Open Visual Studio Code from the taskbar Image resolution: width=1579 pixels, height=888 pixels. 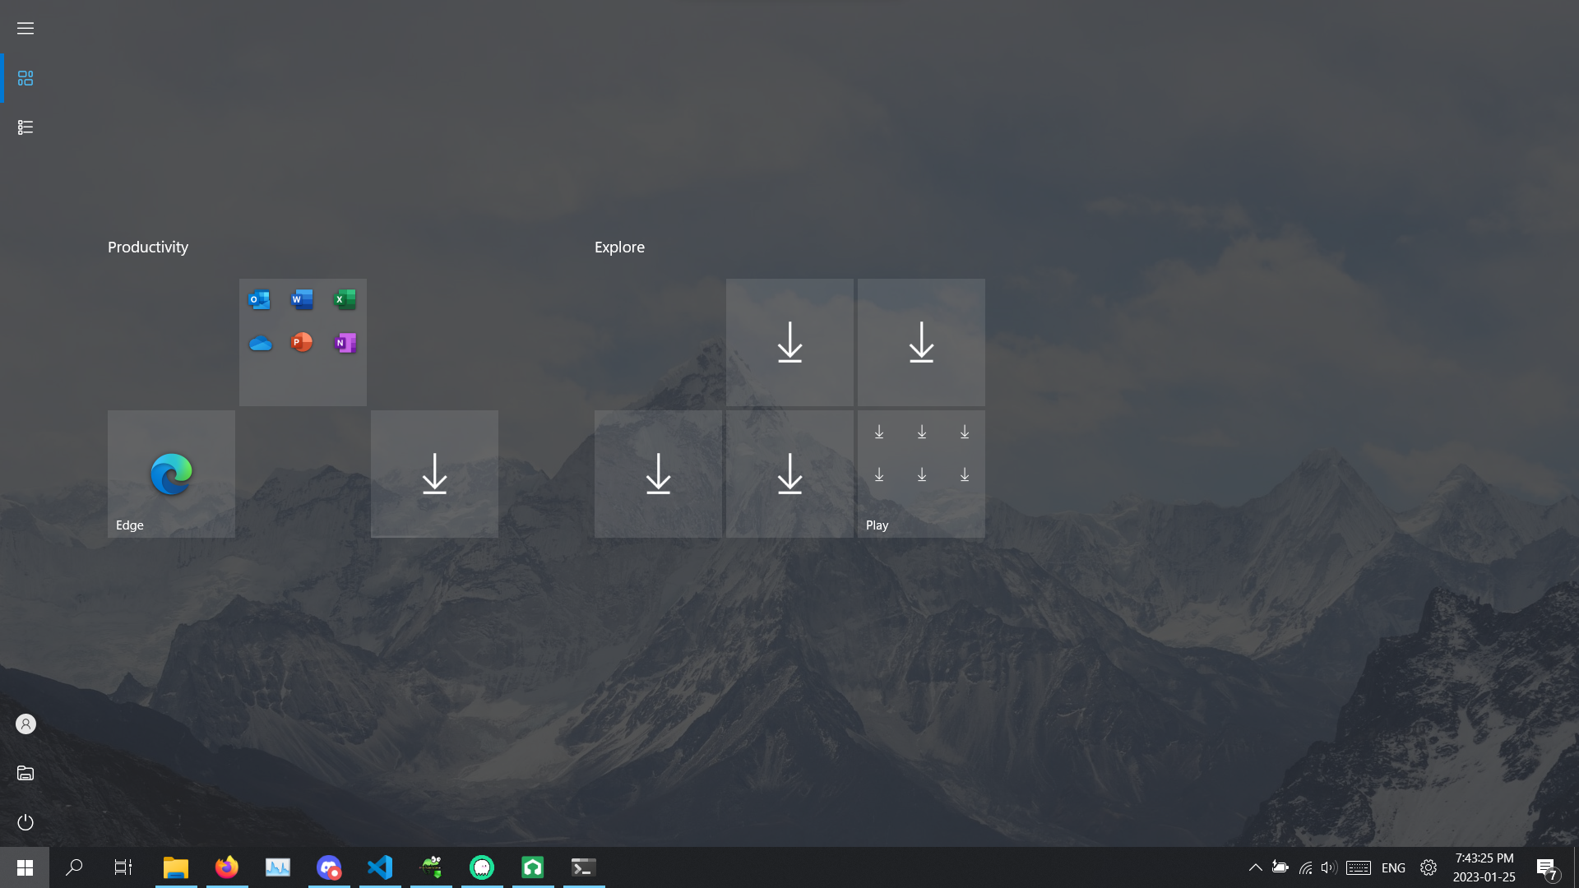[380, 867]
